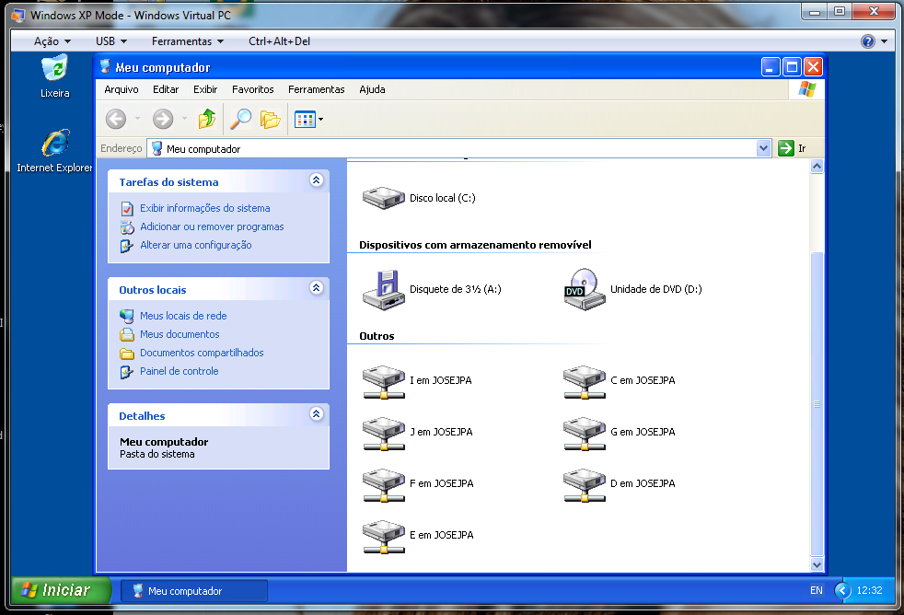Open the Search magnifier tool
The image size is (904, 615).
(x=241, y=119)
